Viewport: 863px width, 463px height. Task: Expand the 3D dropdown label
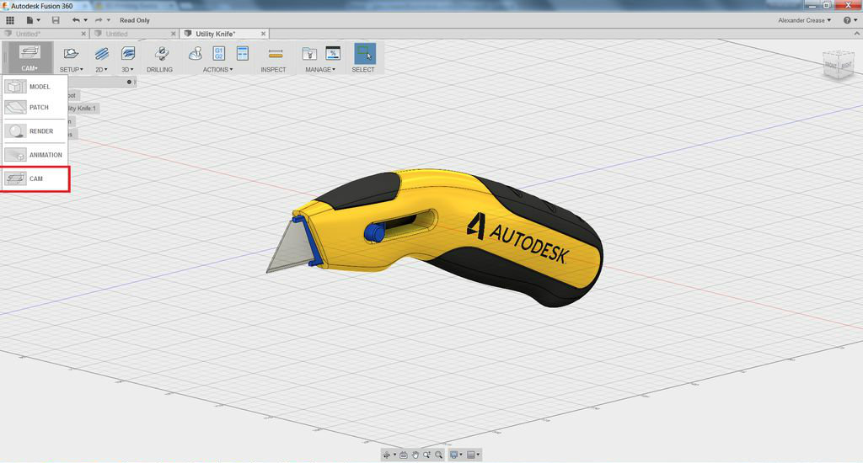click(x=128, y=70)
